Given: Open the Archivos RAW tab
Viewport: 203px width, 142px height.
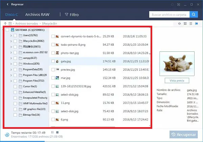Looking at the screenshot, I should click(x=37, y=15).
